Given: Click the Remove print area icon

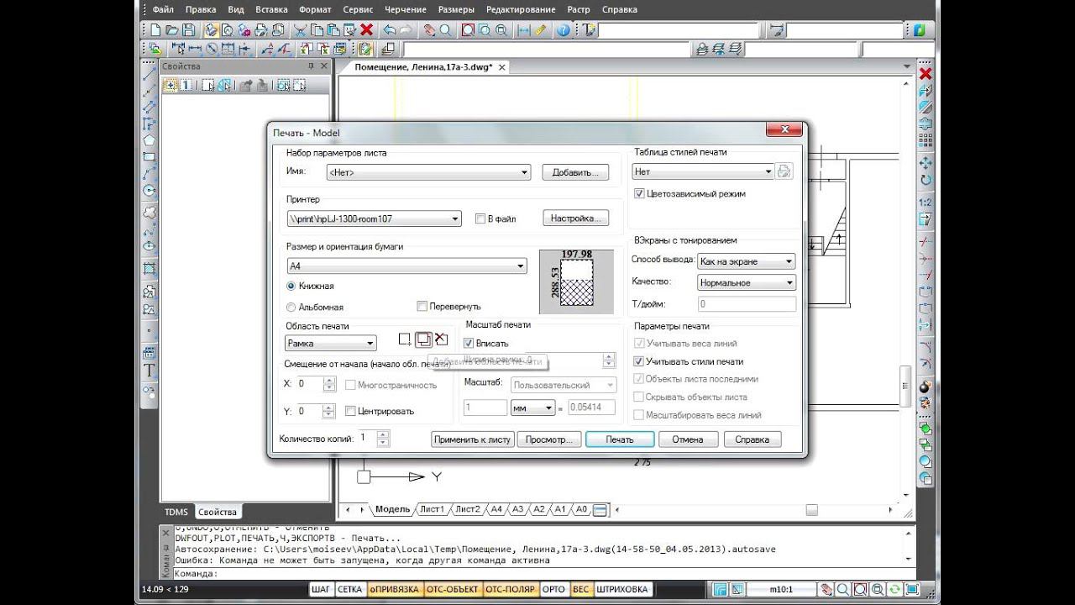Looking at the screenshot, I should point(441,339).
